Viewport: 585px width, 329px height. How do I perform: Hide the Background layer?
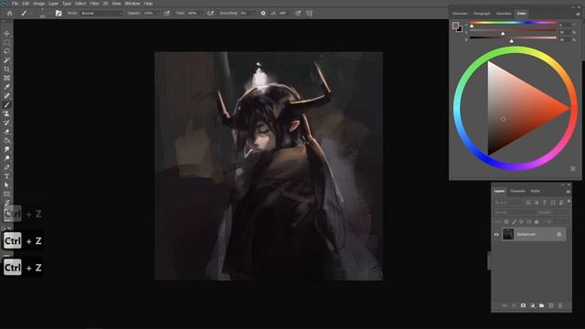(496, 235)
